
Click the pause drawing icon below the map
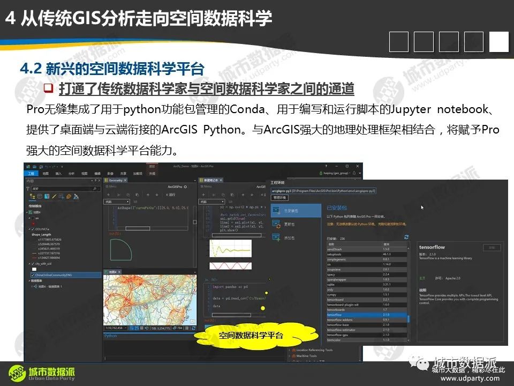(187, 328)
